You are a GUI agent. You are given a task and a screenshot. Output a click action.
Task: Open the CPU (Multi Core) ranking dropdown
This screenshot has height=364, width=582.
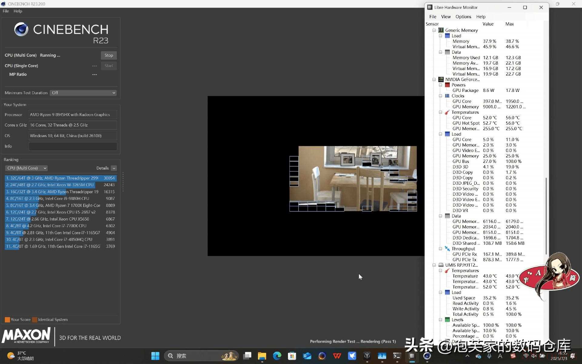(26, 168)
